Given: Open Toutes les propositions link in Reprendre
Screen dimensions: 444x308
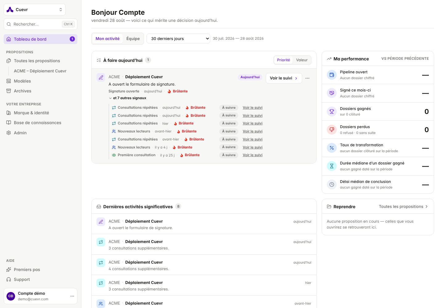Looking at the screenshot, I should point(403,207).
